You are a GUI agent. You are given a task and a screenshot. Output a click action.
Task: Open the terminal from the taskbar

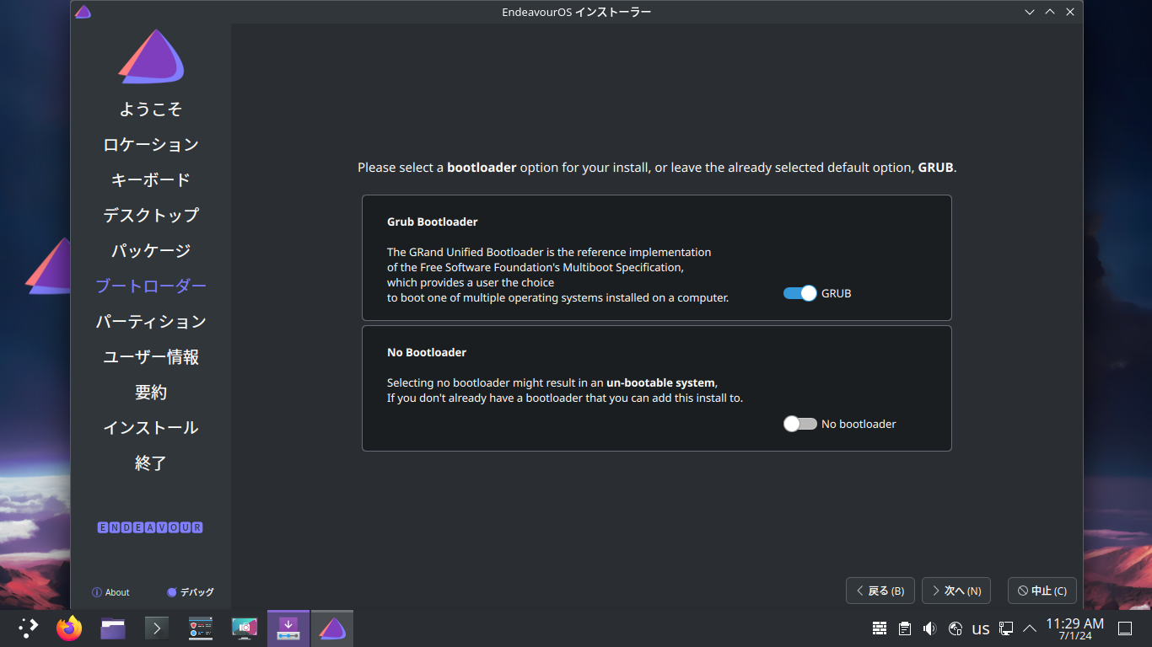click(157, 628)
